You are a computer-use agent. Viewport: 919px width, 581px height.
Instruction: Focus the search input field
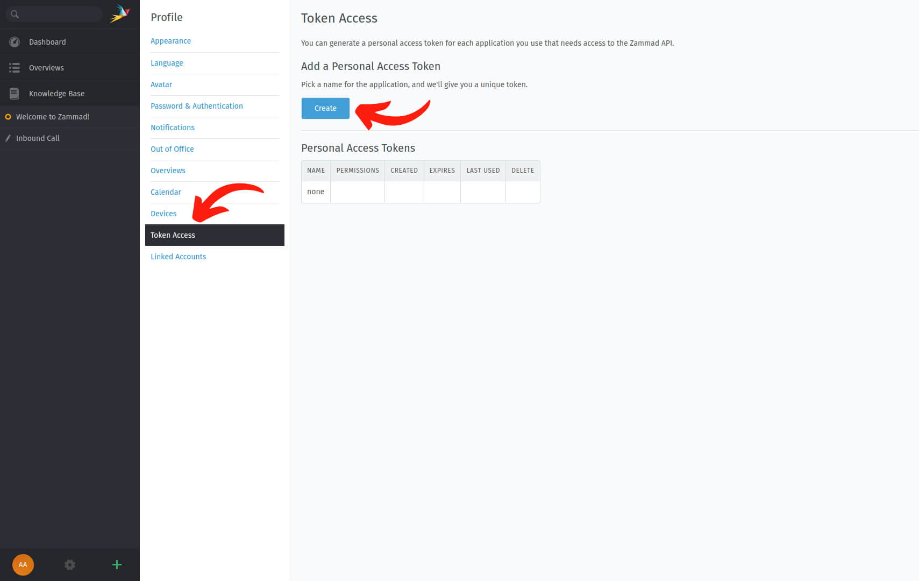(x=54, y=14)
